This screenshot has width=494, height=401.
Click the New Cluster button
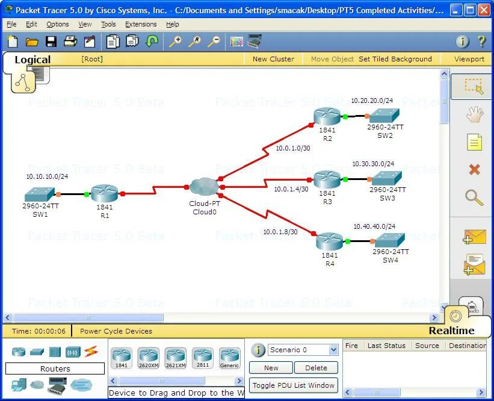273,59
